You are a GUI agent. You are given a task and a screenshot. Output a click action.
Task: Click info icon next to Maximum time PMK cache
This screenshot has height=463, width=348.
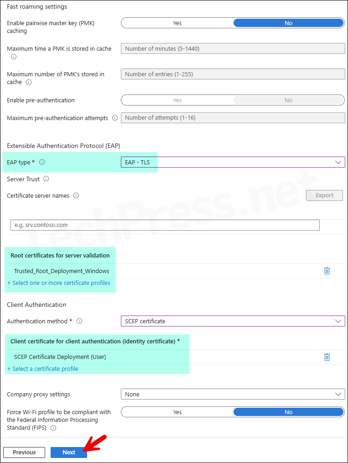[14, 57]
